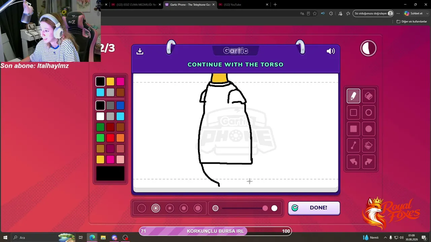Pick the dark red color swatch
The image size is (431, 242).
pyautogui.click(x=110, y=127)
